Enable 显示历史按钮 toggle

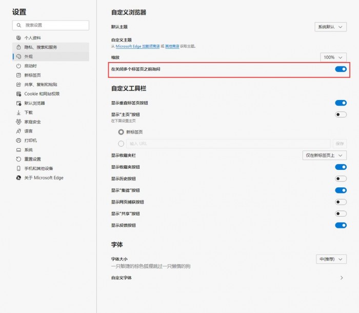(341, 179)
